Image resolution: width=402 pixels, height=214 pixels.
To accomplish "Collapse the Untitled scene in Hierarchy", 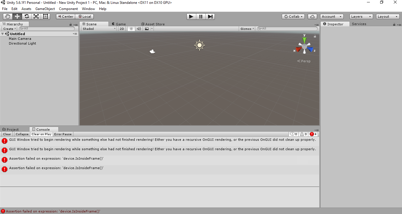I will (x=2, y=34).
